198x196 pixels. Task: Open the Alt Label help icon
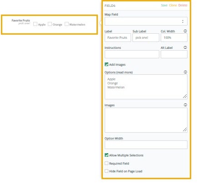(185, 47)
